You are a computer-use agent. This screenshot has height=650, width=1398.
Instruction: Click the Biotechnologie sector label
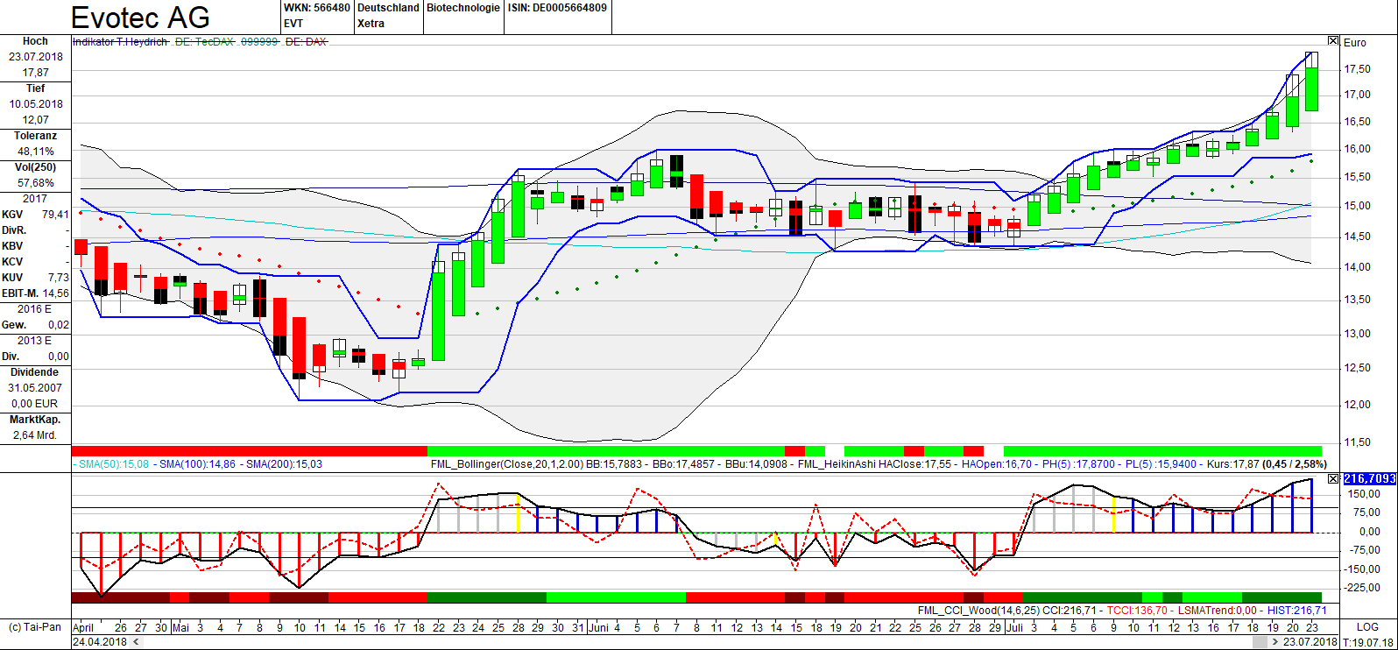(463, 8)
